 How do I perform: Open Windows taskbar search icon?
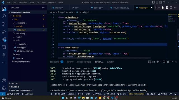(67, 98)
